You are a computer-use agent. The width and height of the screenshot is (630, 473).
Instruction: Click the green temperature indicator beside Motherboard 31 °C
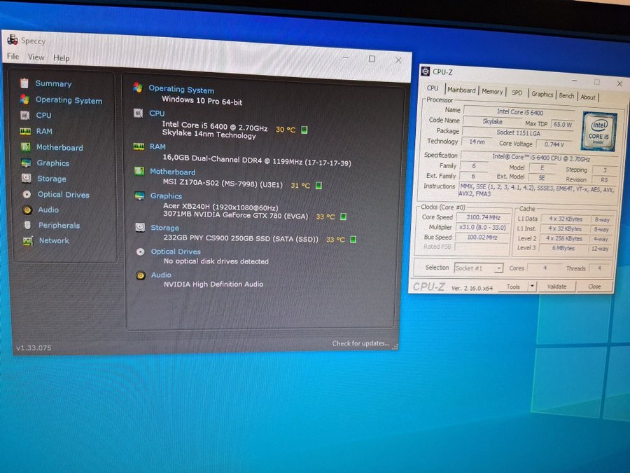tap(318, 186)
